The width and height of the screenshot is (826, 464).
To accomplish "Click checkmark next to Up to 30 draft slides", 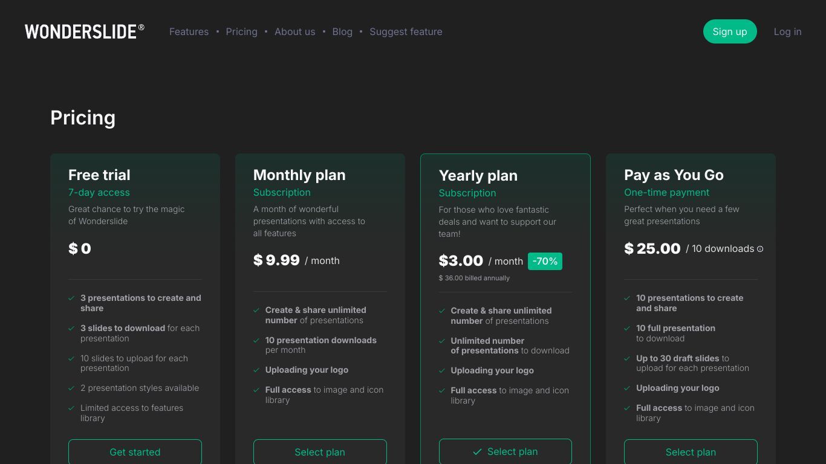I will coord(627,358).
